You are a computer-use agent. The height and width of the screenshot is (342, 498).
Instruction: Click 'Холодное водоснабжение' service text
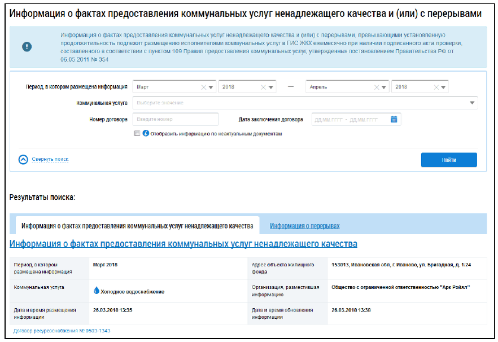(x=133, y=292)
